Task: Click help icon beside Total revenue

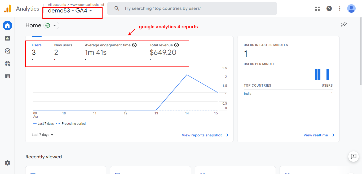Action: pos(176,45)
